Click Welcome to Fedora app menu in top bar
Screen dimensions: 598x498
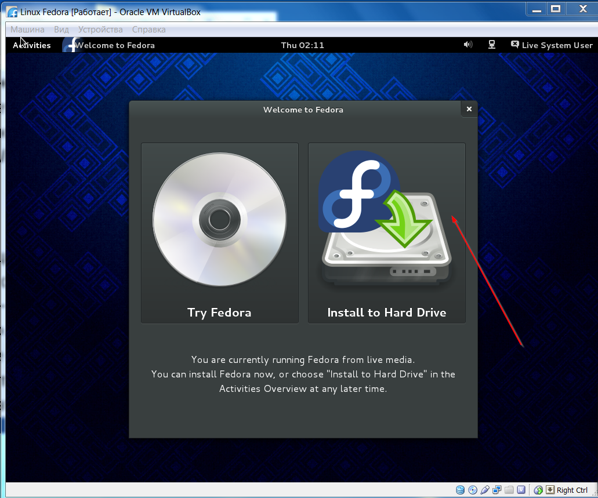coord(110,45)
